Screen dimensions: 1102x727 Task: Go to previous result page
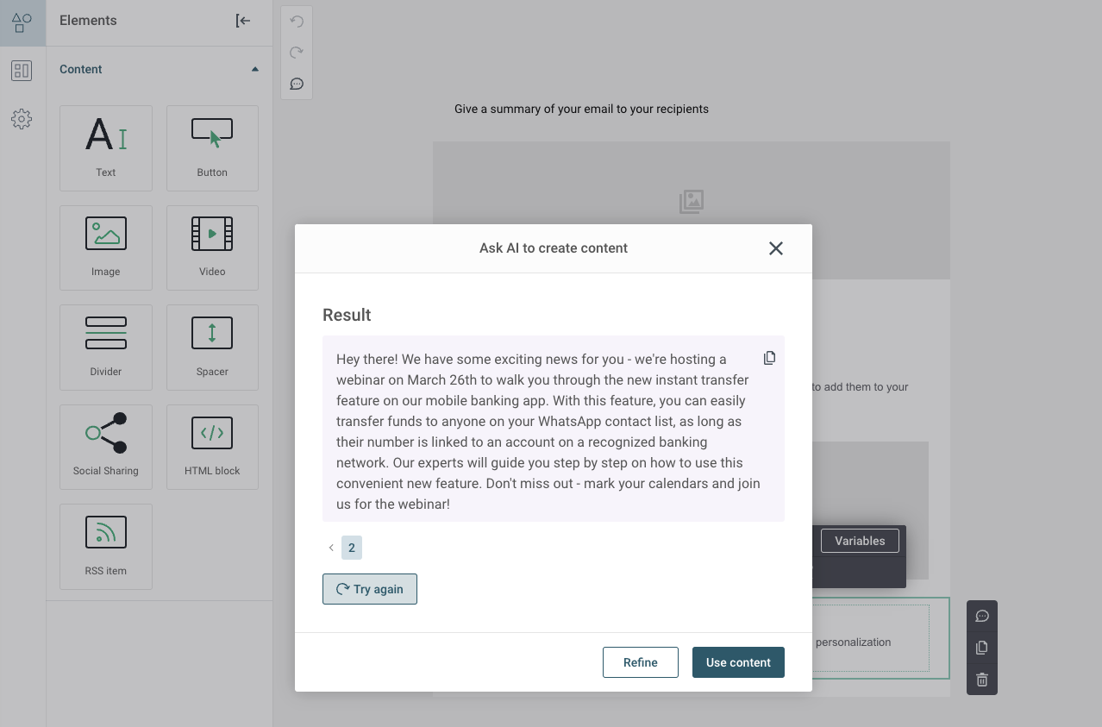tap(331, 548)
